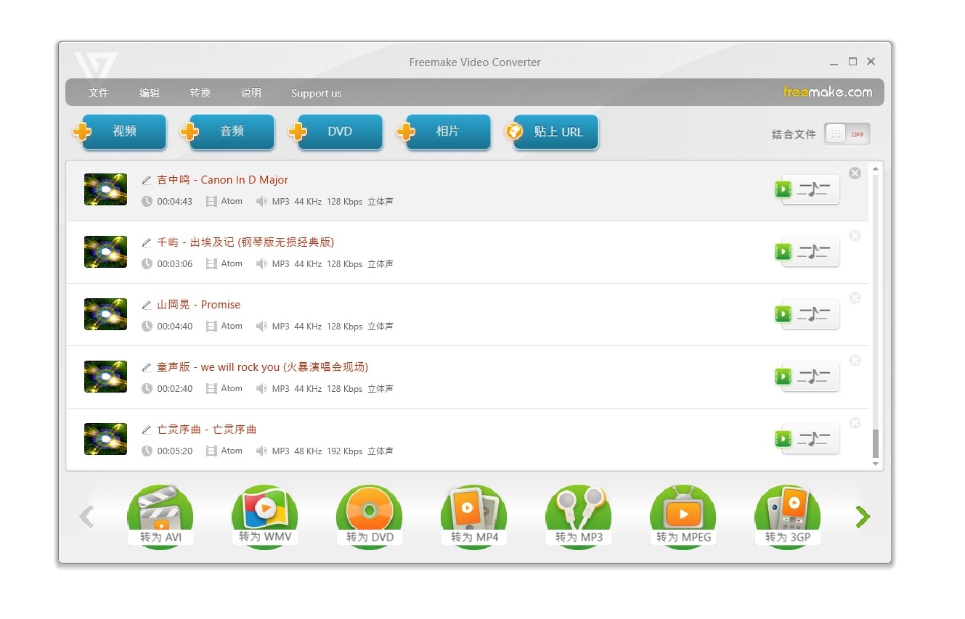Click the 00:04:43 duration value
This screenshot has width=965, height=619.
click(x=175, y=202)
